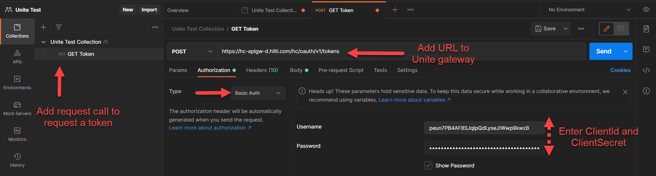The height and width of the screenshot is (176, 656).
Task: Switch to the Settings tab
Action: click(x=407, y=70)
